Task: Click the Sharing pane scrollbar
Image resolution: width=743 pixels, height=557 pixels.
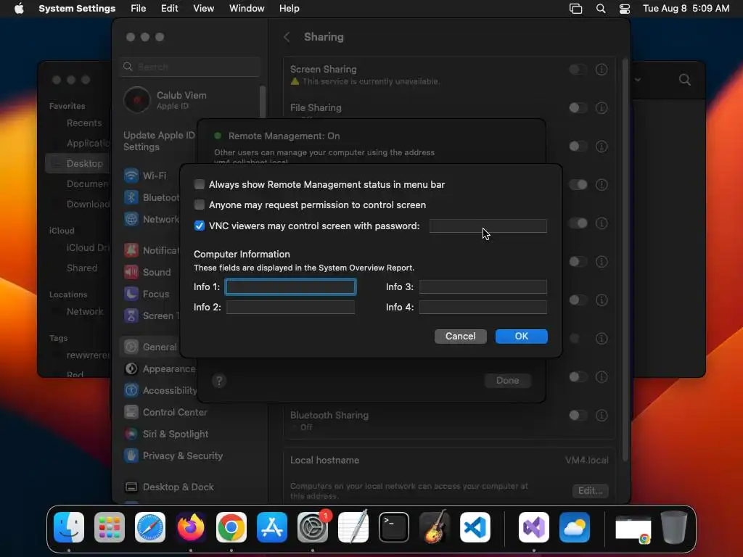Action: [625, 260]
